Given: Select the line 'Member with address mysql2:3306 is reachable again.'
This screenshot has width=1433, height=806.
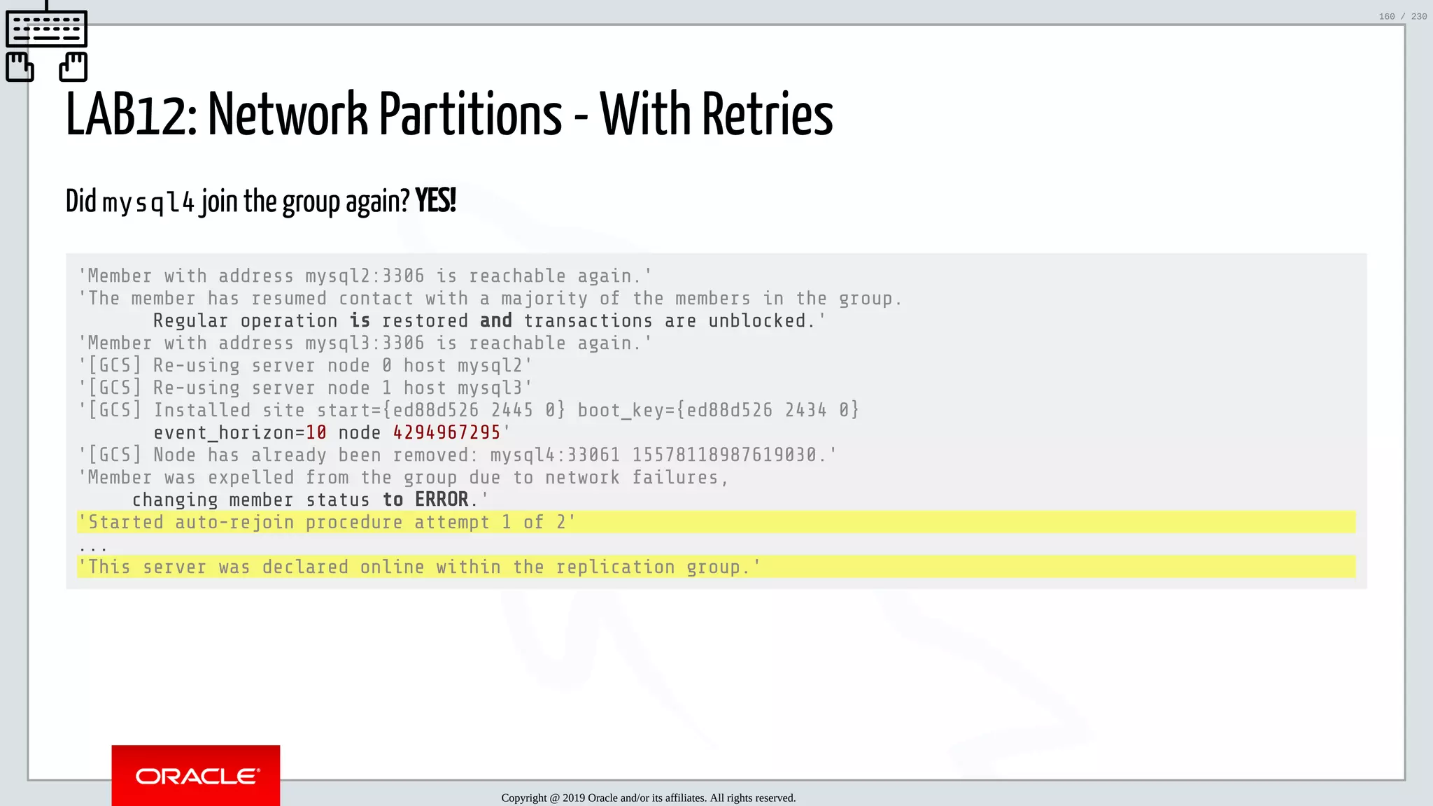Looking at the screenshot, I should click(x=365, y=276).
